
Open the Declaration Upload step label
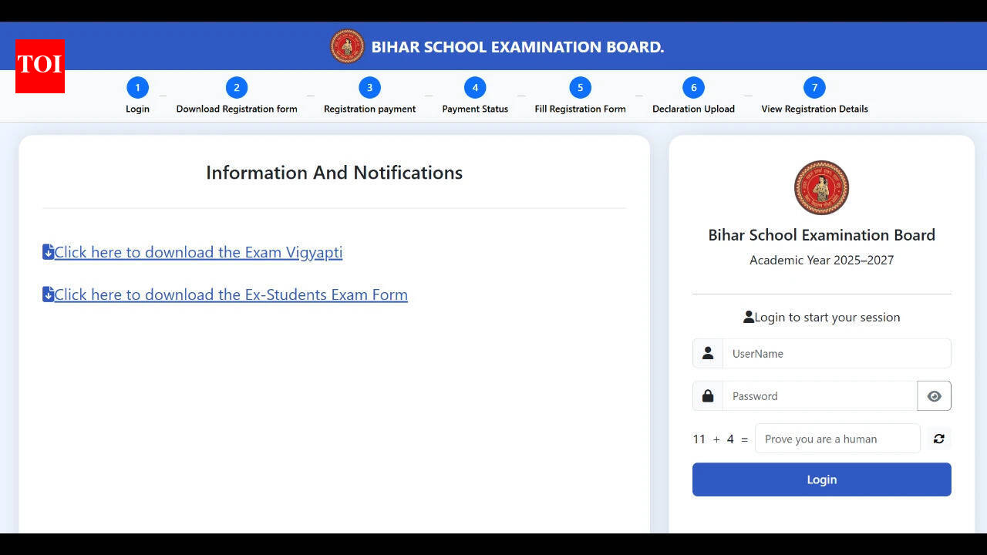(x=693, y=109)
